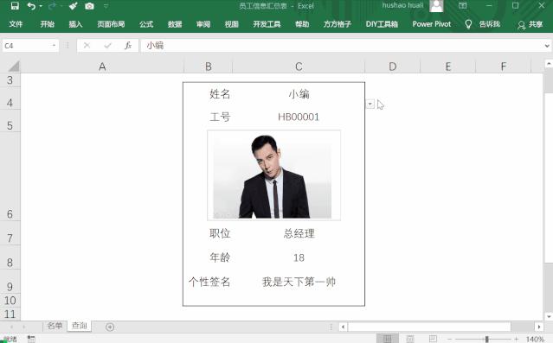Select Page Layout view icon in status bar

point(410,339)
